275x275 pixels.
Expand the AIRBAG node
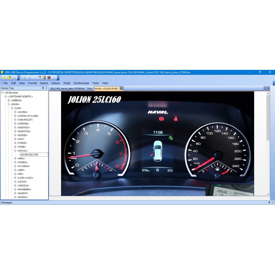(9, 100)
